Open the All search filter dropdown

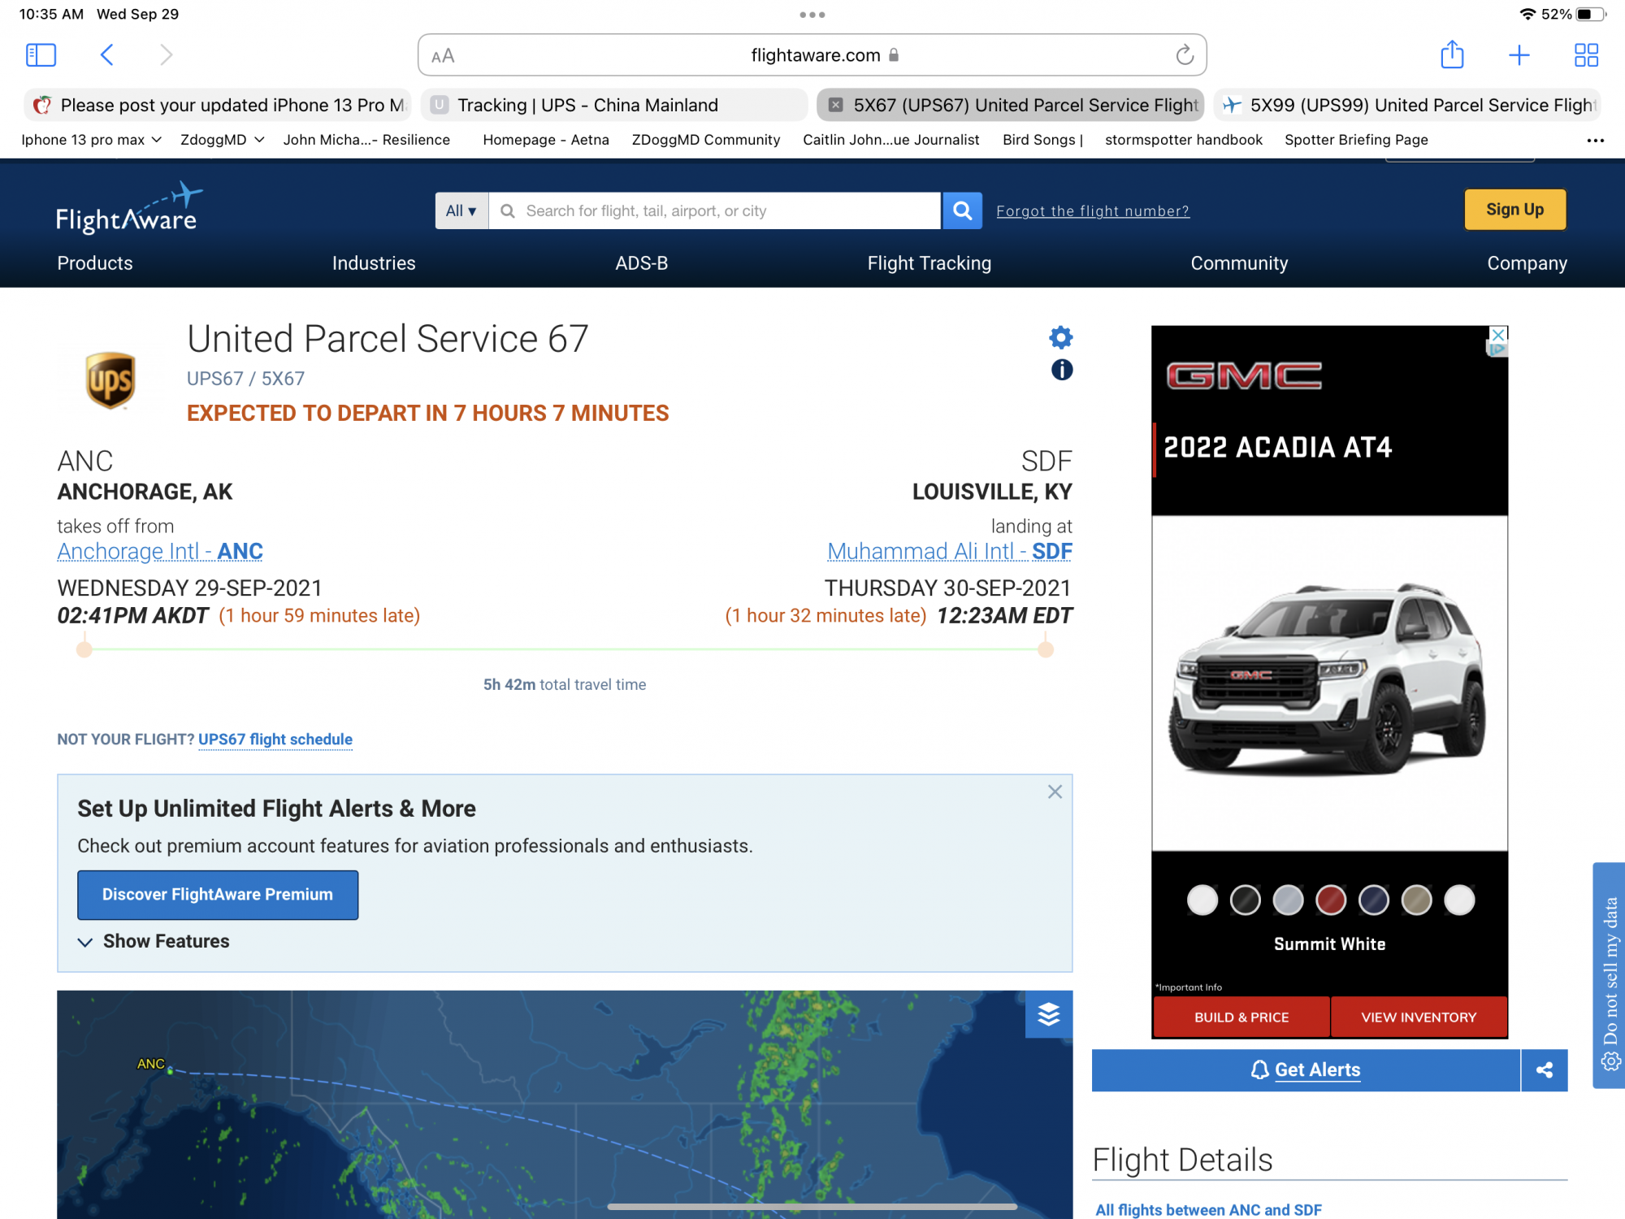461,210
